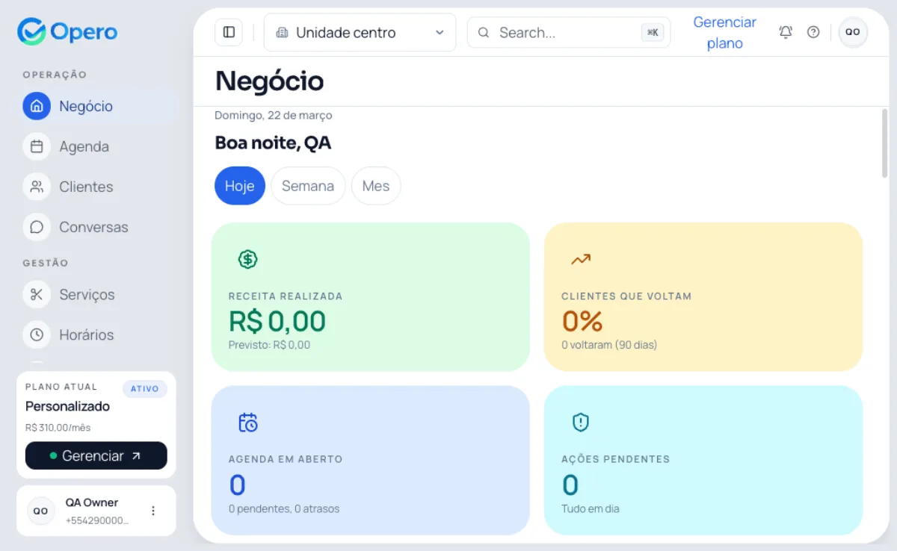Switch period filter to Semana
This screenshot has width=897, height=551.
[x=308, y=186]
